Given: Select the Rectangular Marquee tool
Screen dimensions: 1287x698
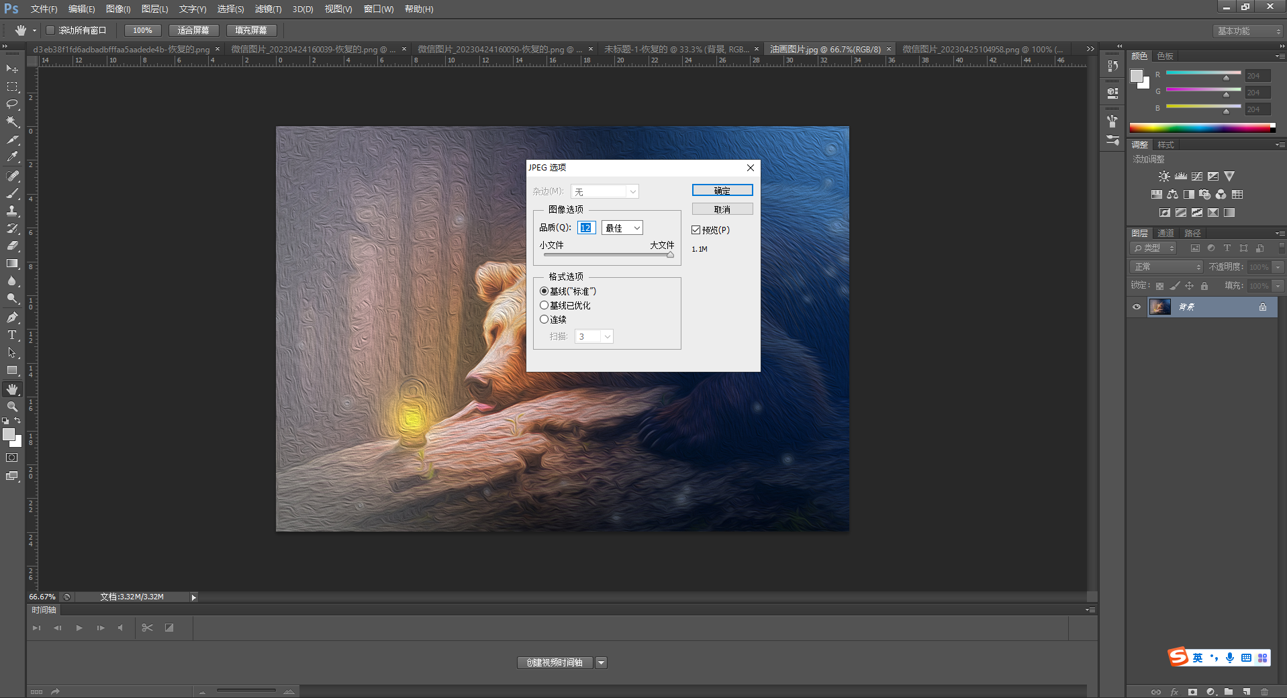Looking at the screenshot, I should pos(12,87).
